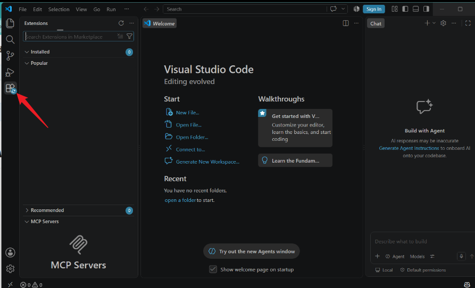Click the Open Folder link
Viewport: 475px width, 288px height.
click(192, 137)
